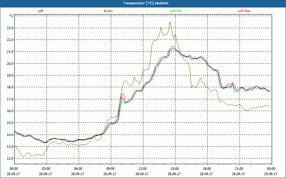This screenshot has width=286, height=178.
Task: Click the '23,0' y-axis value
Action: pyautogui.click(x=10, y=28)
